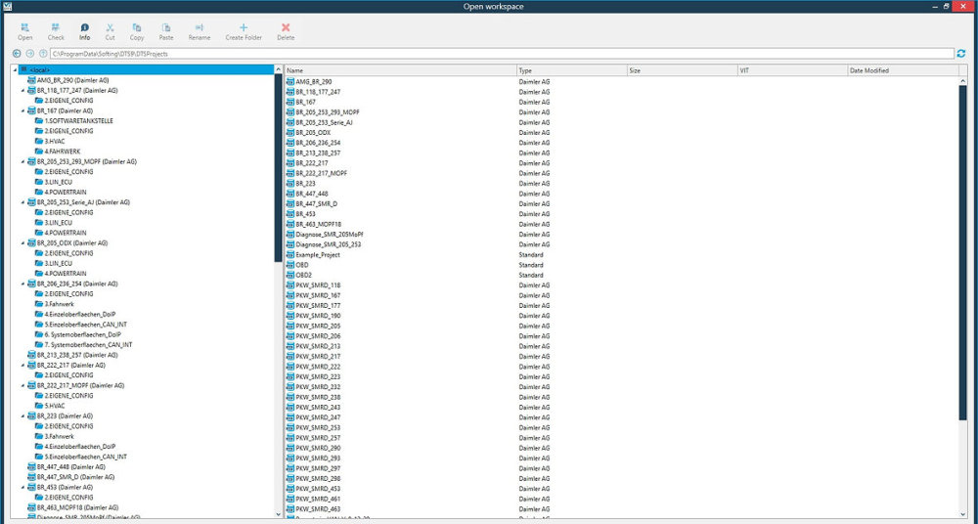Collapse the BR_206_236_254 tree node
978x524 pixels.
[x=23, y=284]
